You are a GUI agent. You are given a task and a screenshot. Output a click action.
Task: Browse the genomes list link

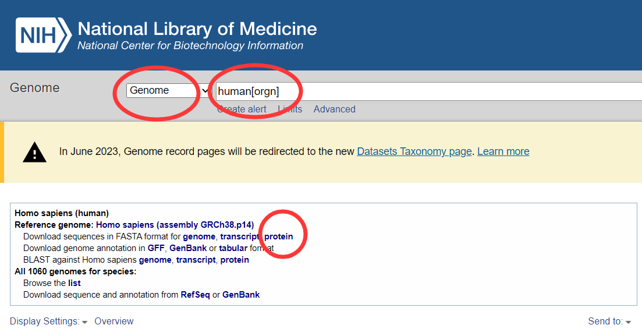point(75,283)
